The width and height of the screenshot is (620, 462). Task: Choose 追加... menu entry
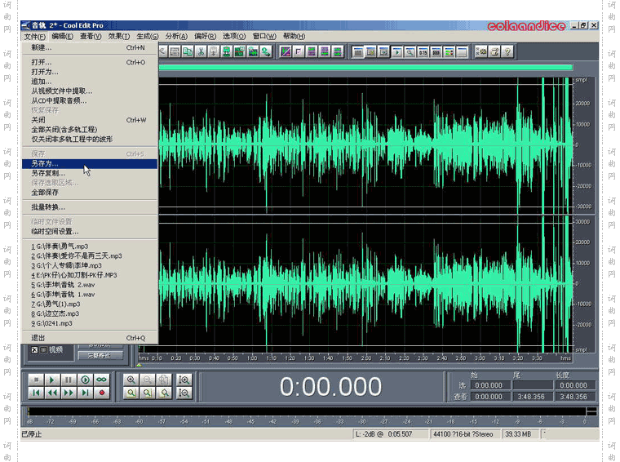90,82
